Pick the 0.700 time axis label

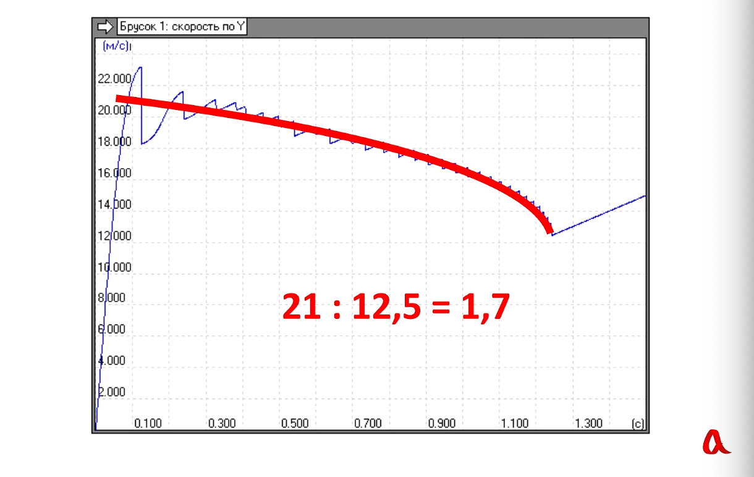368,423
